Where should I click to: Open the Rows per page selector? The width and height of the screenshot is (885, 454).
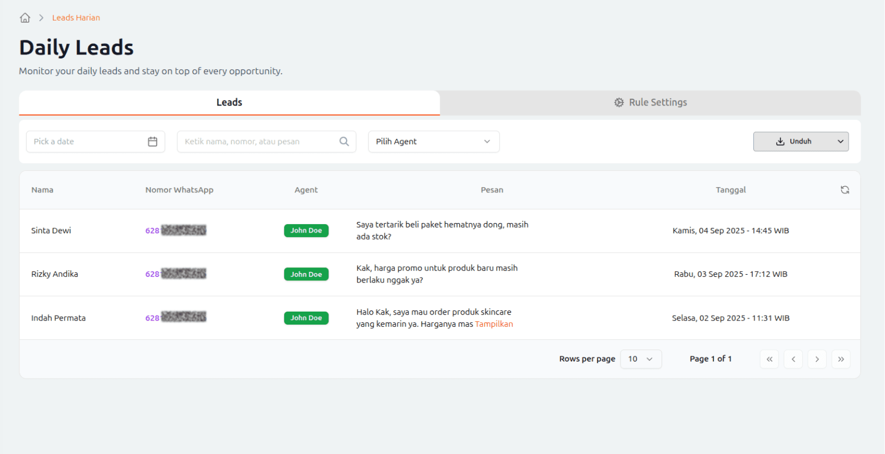pyautogui.click(x=641, y=359)
